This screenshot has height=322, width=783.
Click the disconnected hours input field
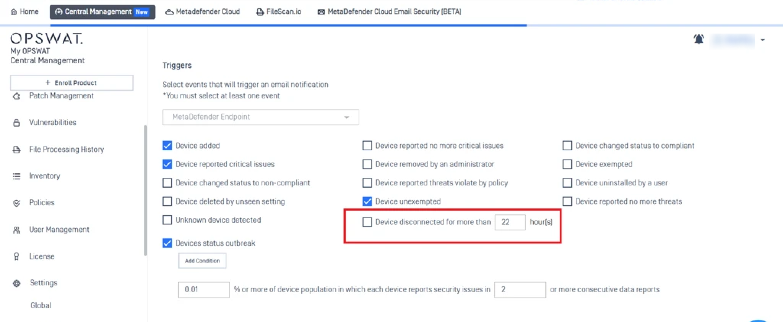click(510, 222)
